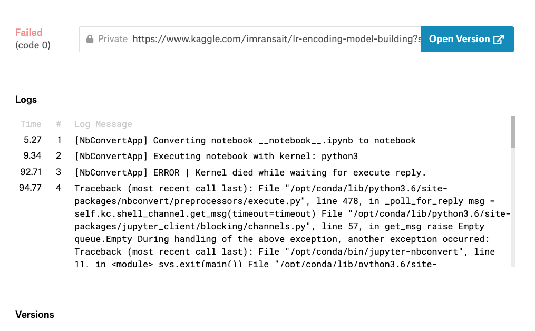The height and width of the screenshot is (331, 535).
Task: Select the Converting notebook log message
Action: [245, 140]
